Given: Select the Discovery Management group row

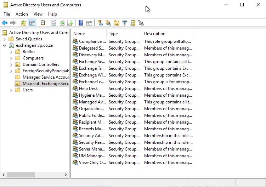Looking at the screenshot, I should pos(92,55).
